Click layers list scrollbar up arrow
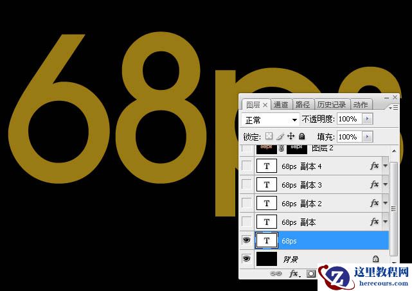The width and height of the screenshot is (412, 291). (394, 151)
